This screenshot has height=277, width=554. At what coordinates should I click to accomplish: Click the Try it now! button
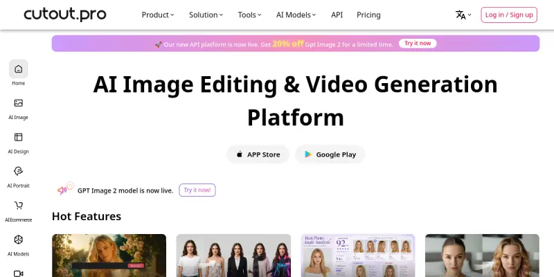(197, 190)
